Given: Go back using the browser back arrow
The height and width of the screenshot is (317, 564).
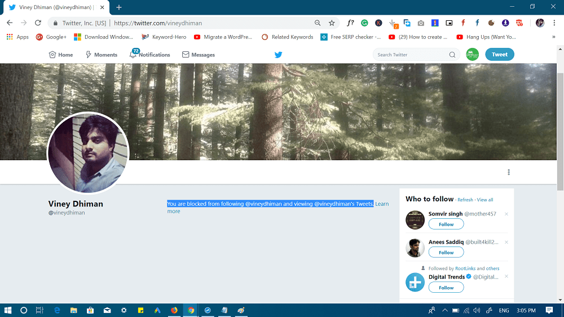Looking at the screenshot, I should click(x=10, y=23).
